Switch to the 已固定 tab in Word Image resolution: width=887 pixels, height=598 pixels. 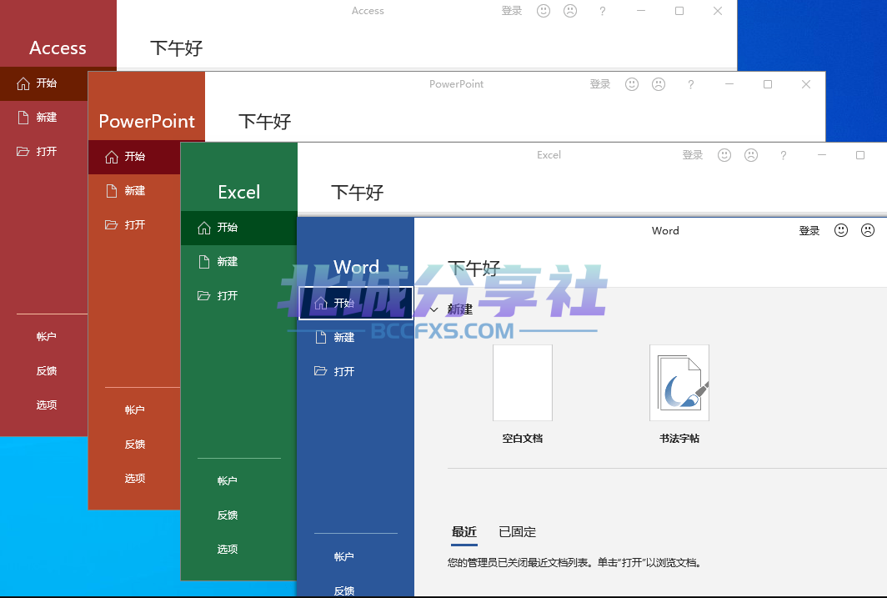(517, 532)
